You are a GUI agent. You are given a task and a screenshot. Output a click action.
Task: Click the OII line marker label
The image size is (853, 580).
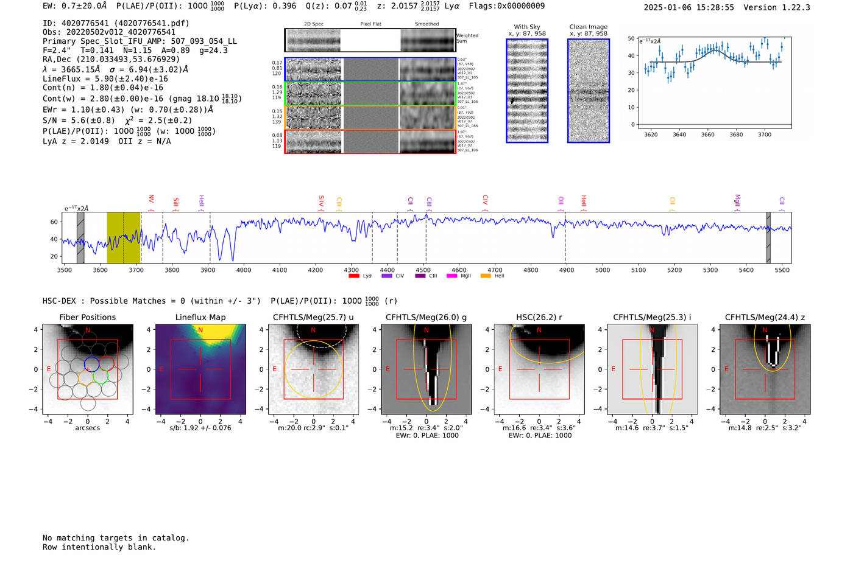[x=561, y=201]
